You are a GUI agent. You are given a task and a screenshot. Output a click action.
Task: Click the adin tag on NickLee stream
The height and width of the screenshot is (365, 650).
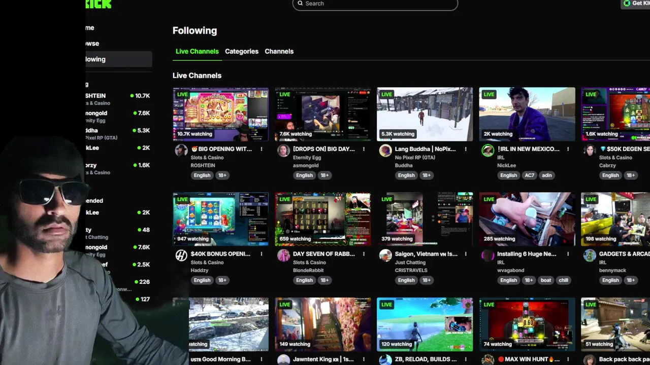(x=547, y=175)
